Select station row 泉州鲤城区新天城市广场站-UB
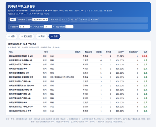156x127 pixels. (x=78, y=85)
